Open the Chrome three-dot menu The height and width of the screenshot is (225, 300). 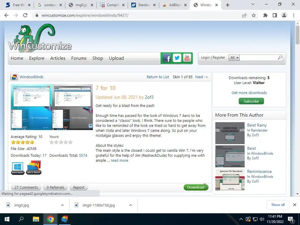[x=294, y=15]
